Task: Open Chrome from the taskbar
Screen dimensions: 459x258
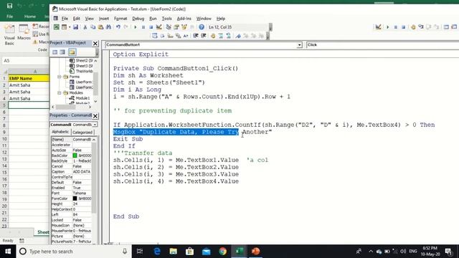Action: click(223, 252)
